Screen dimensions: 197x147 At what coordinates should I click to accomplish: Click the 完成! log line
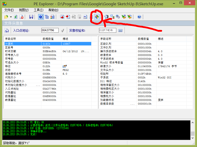click(20, 134)
